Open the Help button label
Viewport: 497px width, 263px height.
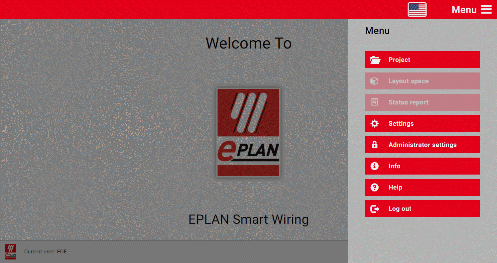395,188
